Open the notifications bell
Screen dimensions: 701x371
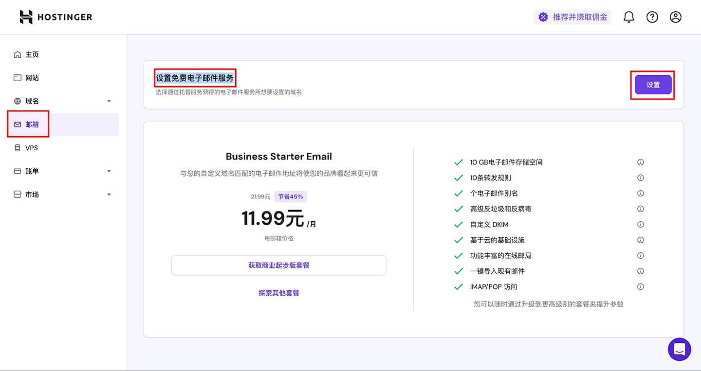[629, 17]
